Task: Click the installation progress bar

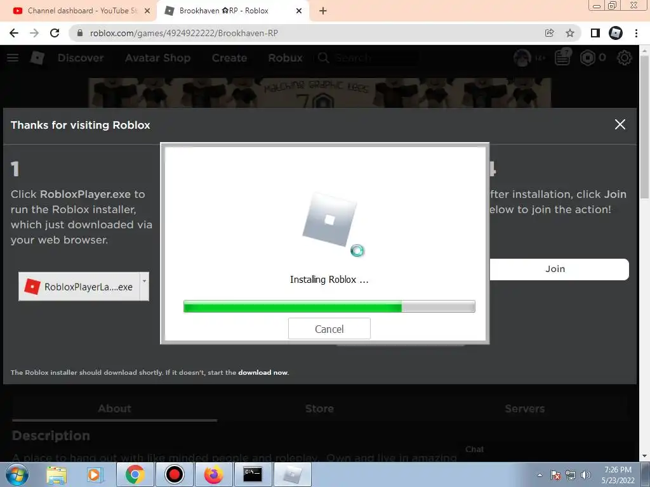Action: (329, 306)
